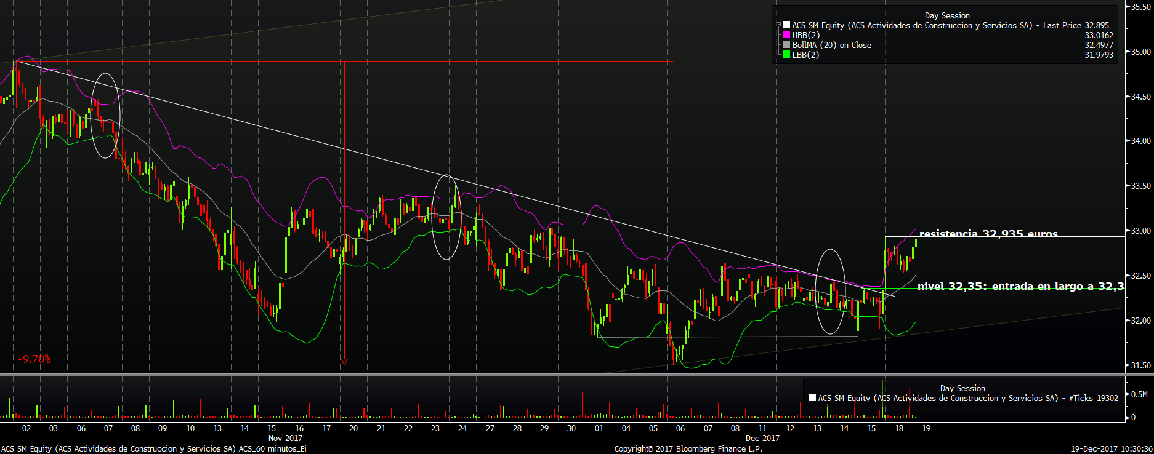The width and height of the screenshot is (1154, 454).
Task: Click the LBB(2) legend label
Action: 805,55
